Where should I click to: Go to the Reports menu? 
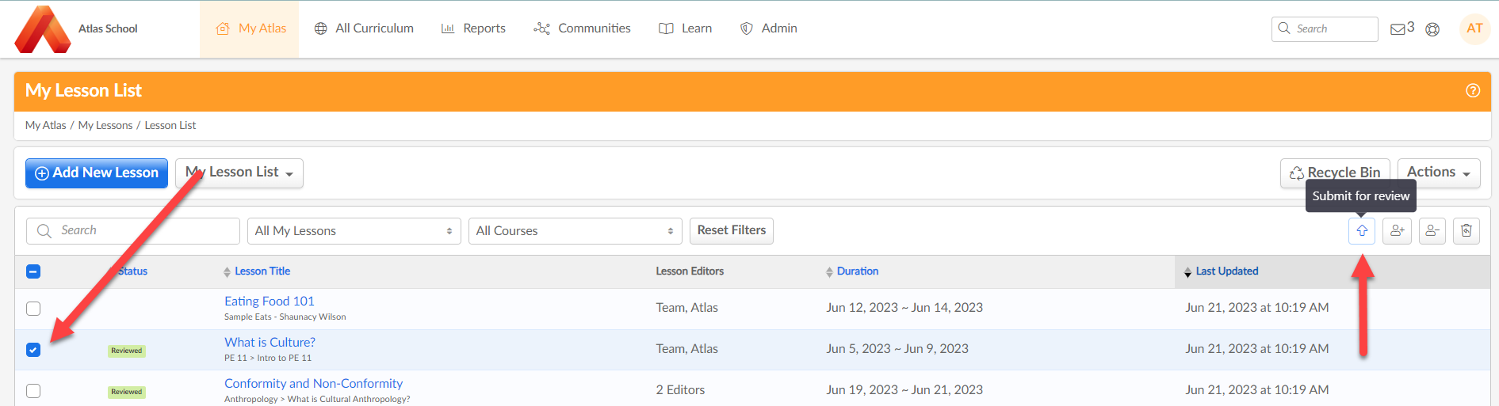(x=473, y=28)
